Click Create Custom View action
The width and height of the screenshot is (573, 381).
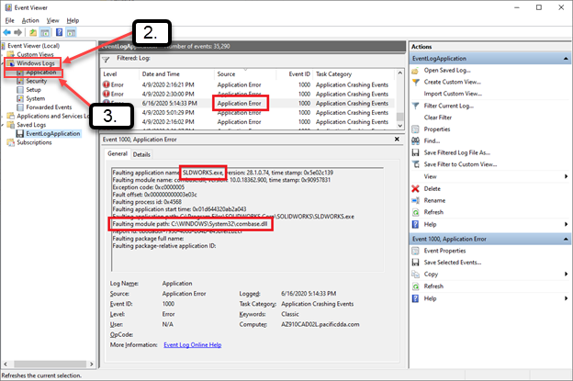(452, 82)
